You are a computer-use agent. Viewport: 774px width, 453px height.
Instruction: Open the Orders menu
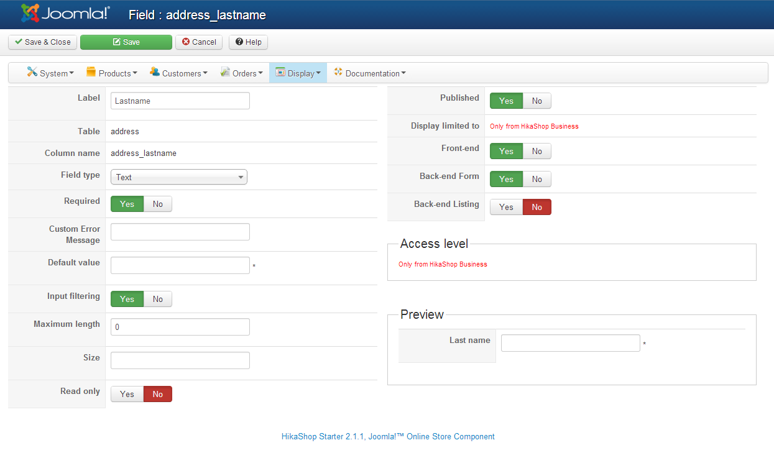coord(241,73)
